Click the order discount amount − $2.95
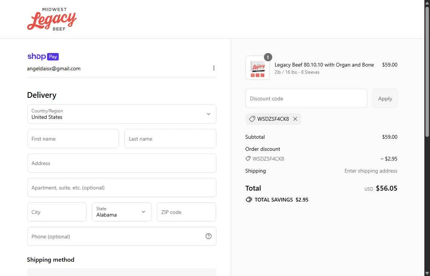 (x=389, y=159)
